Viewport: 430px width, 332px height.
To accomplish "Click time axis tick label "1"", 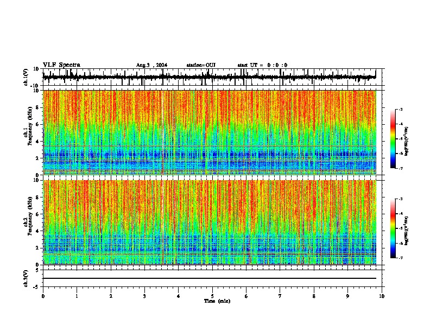I will point(77,296).
